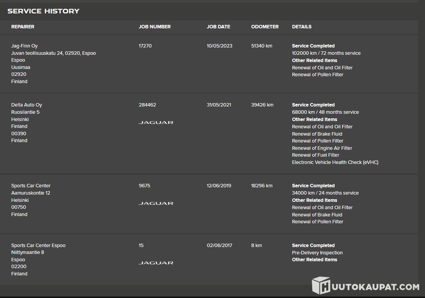Click the Jaguar logo under job 284462

point(156,123)
